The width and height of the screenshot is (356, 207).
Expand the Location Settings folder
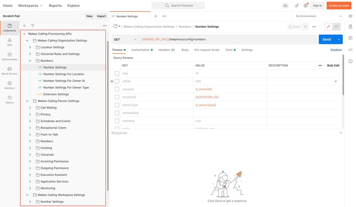pyautogui.click(x=30, y=47)
